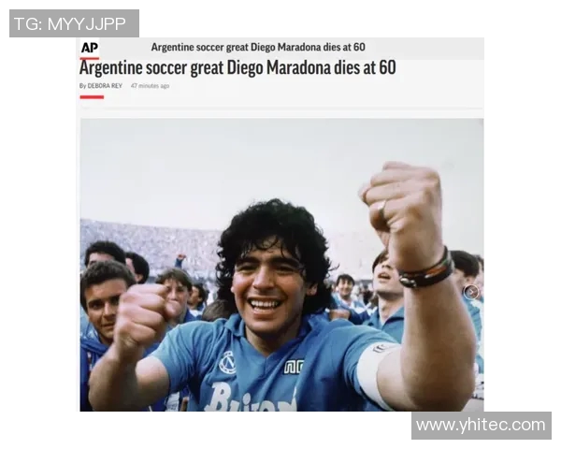
Task: Click the lower clenched fist in the photo
Action: coord(143,317)
